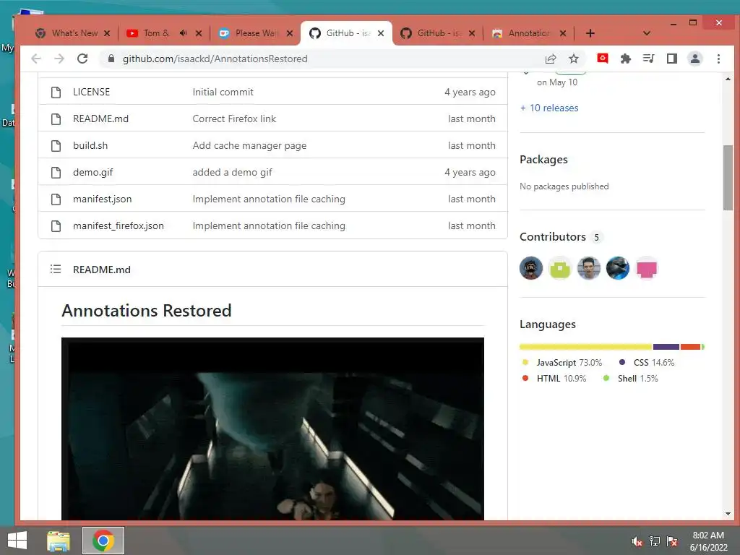This screenshot has height=555, width=740.
Task: Close the What's New tab
Action: click(x=107, y=33)
